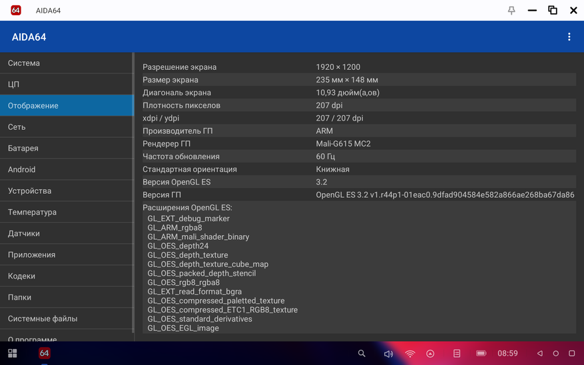Click the Разрешение экрана row label
584x365 pixels.
pyautogui.click(x=180, y=67)
